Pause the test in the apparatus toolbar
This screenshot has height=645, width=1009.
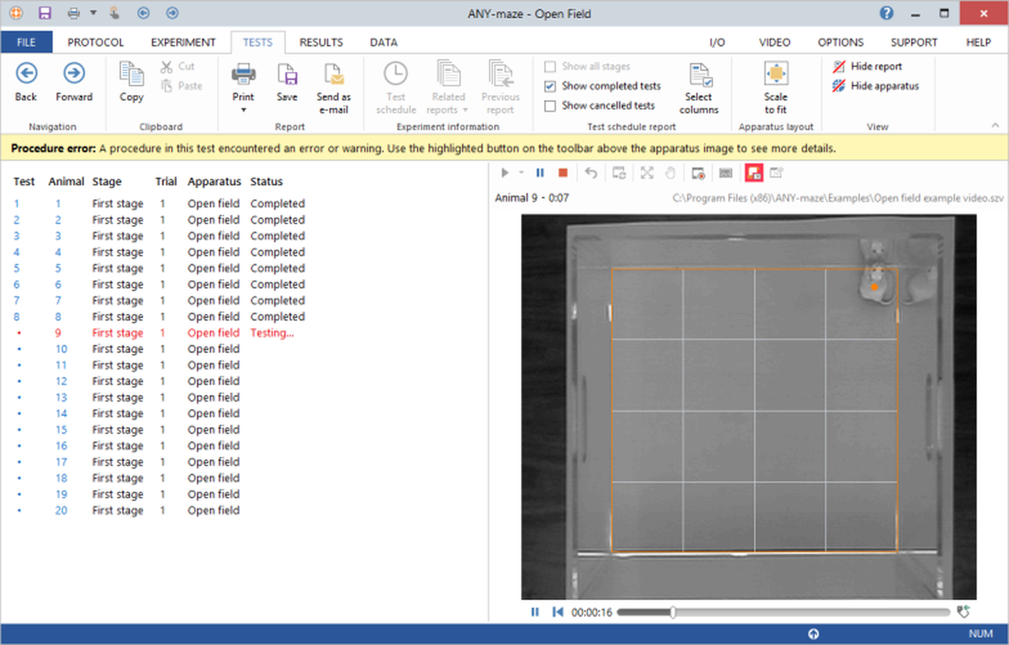540,173
